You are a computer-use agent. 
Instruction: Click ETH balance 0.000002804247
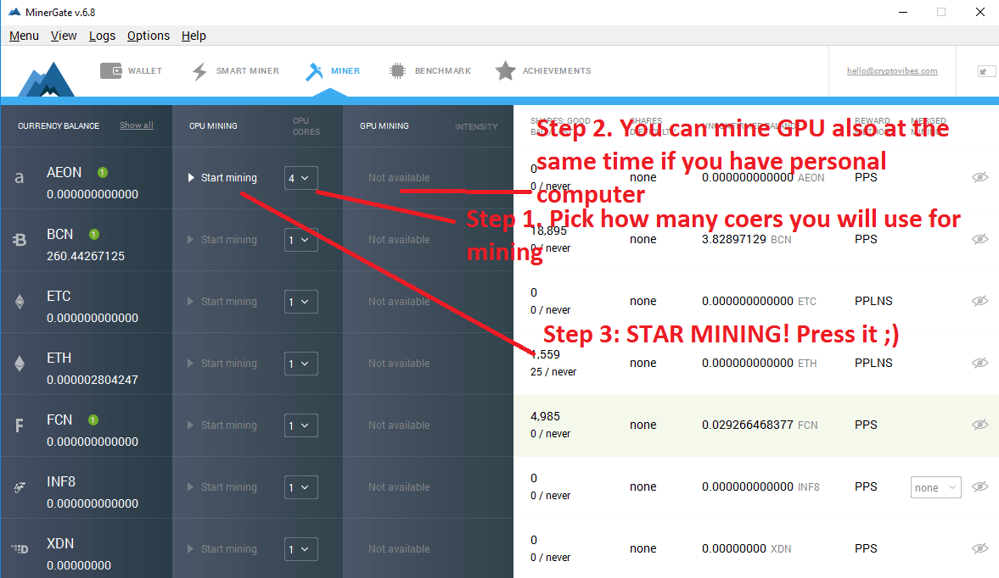click(93, 380)
